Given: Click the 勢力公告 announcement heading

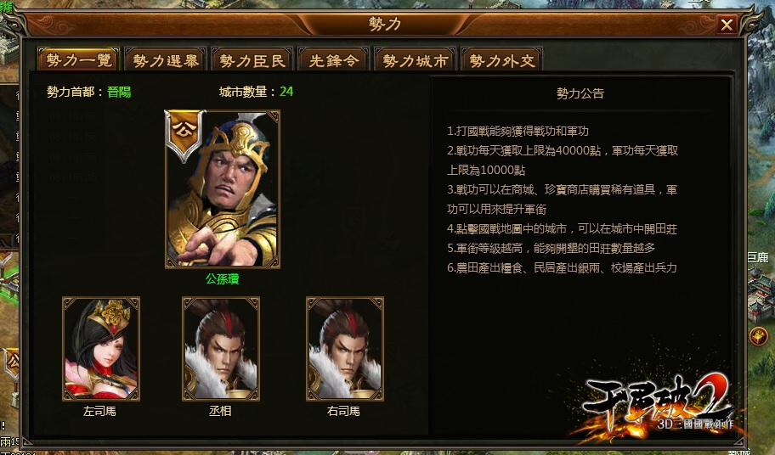Looking at the screenshot, I should pyautogui.click(x=580, y=93).
